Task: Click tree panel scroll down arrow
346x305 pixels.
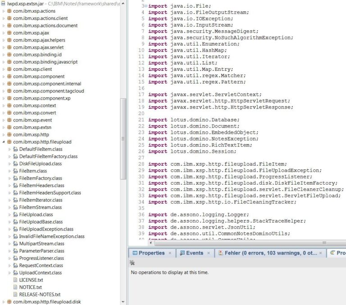Action: 123,302
